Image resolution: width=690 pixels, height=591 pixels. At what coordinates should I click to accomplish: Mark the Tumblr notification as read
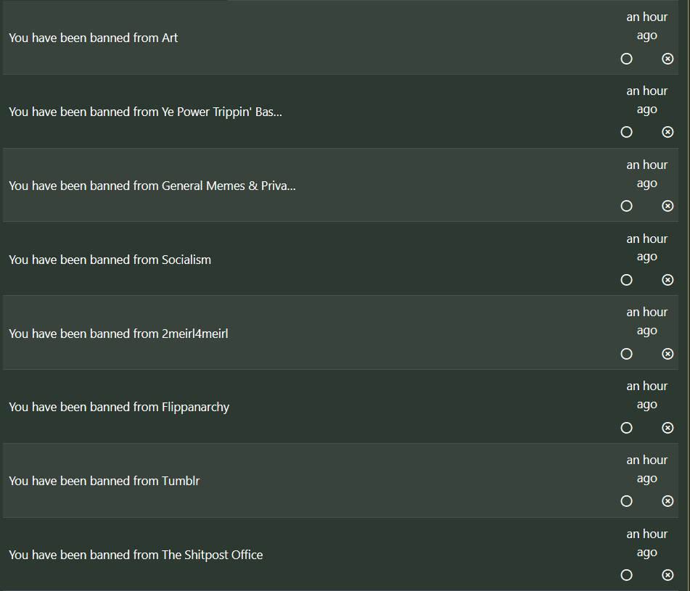pos(627,501)
